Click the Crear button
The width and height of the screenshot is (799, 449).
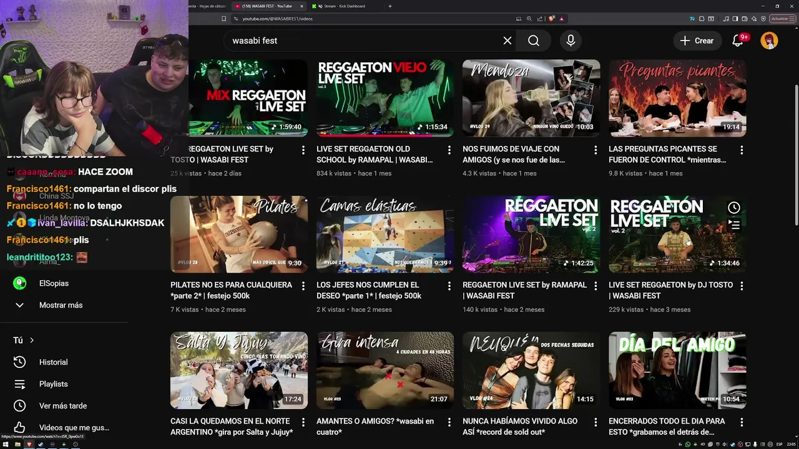tap(697, 41)
